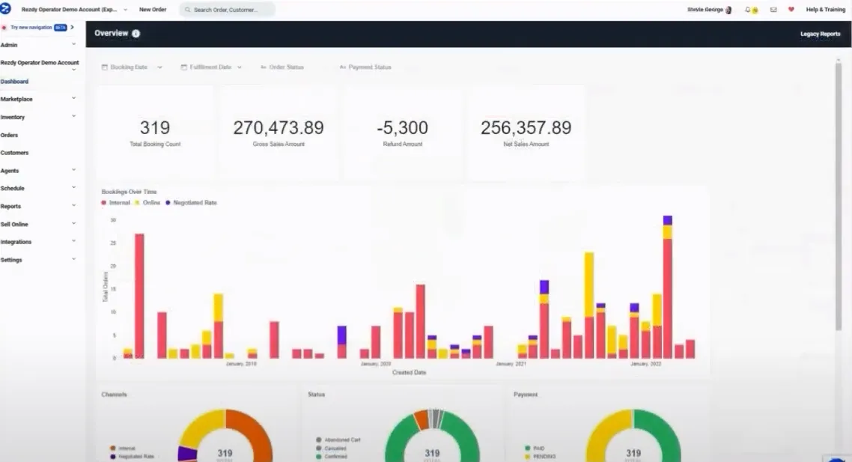Click Stevie George profile avatar

point(728,10)
